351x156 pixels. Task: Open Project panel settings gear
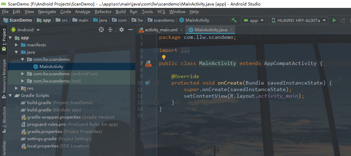(x=122, y=30)
